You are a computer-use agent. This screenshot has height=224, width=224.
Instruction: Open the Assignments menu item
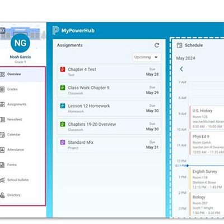(22, 104)
